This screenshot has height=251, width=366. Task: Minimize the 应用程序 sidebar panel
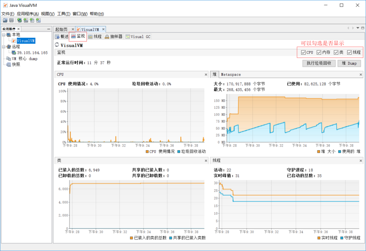click(48, 29)
